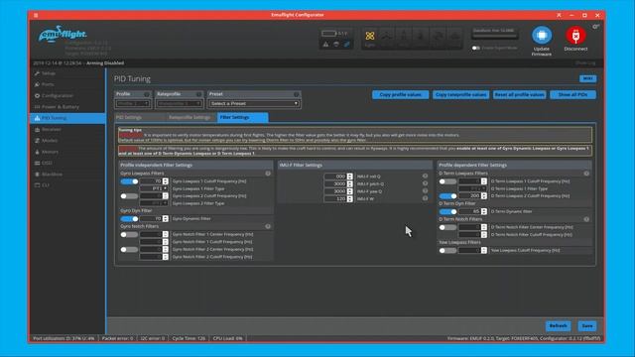
Task: Click Copy profile values button
Action: pos(400,95)
